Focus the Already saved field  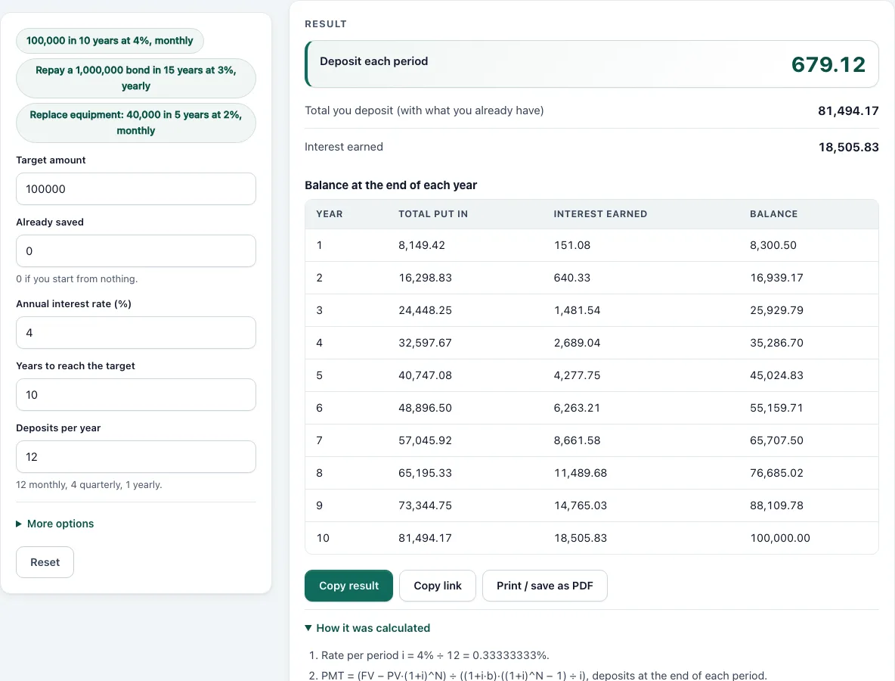[x=136, y=250]
